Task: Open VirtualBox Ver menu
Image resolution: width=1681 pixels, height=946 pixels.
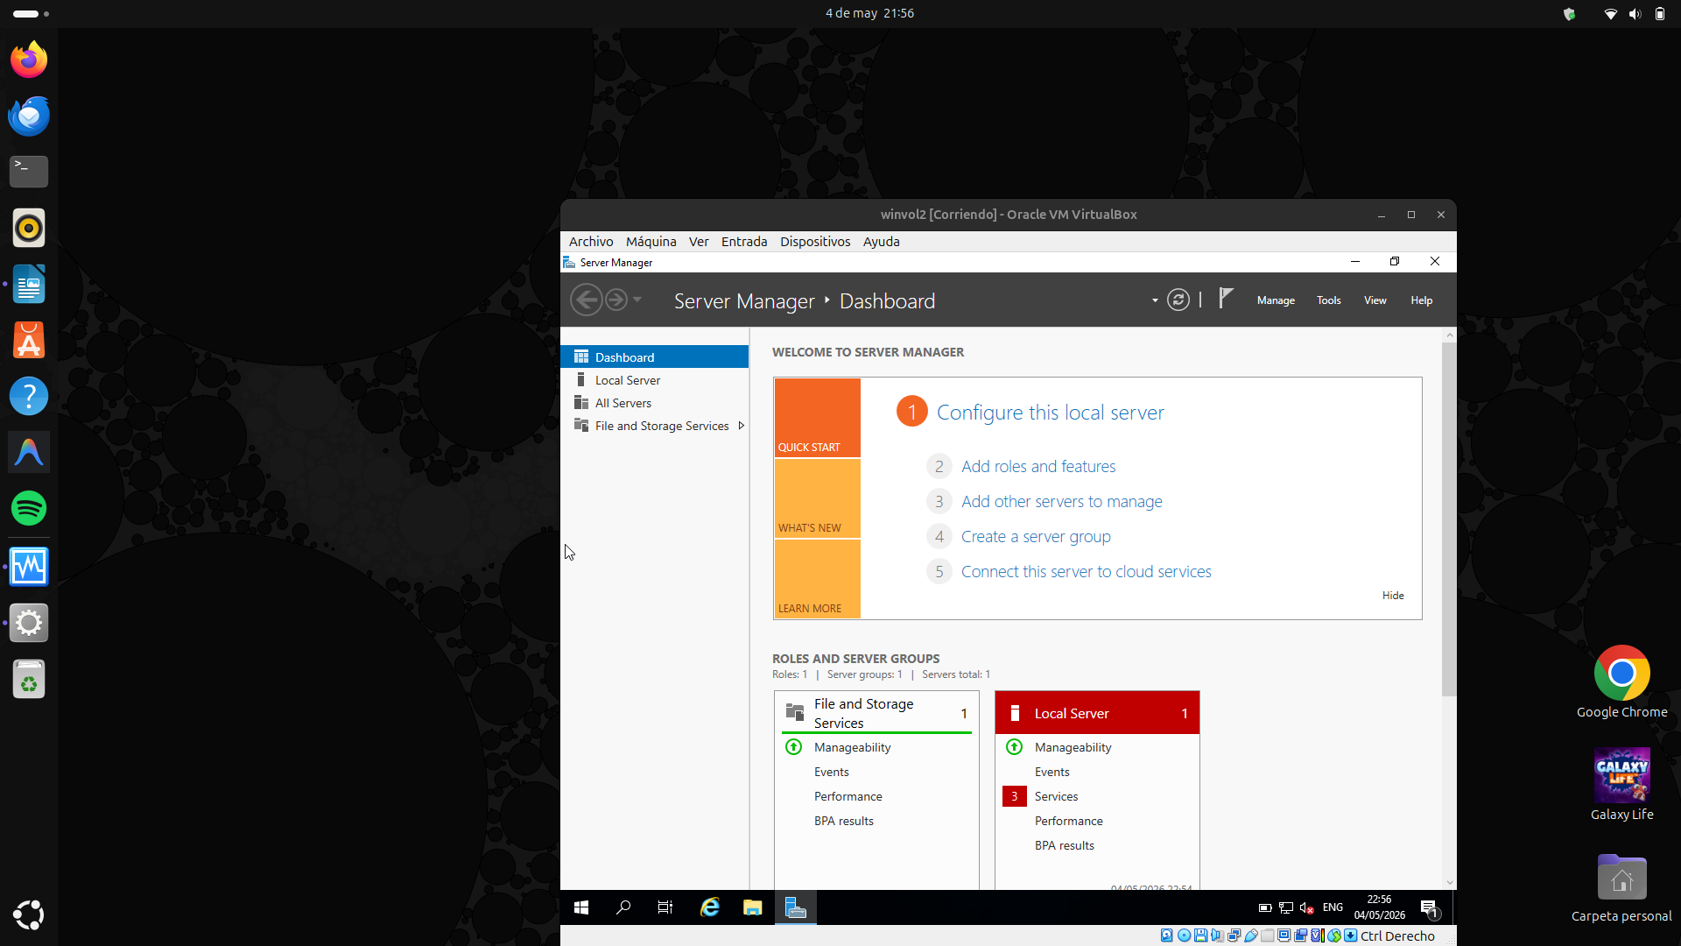Action: pos(699,242)
